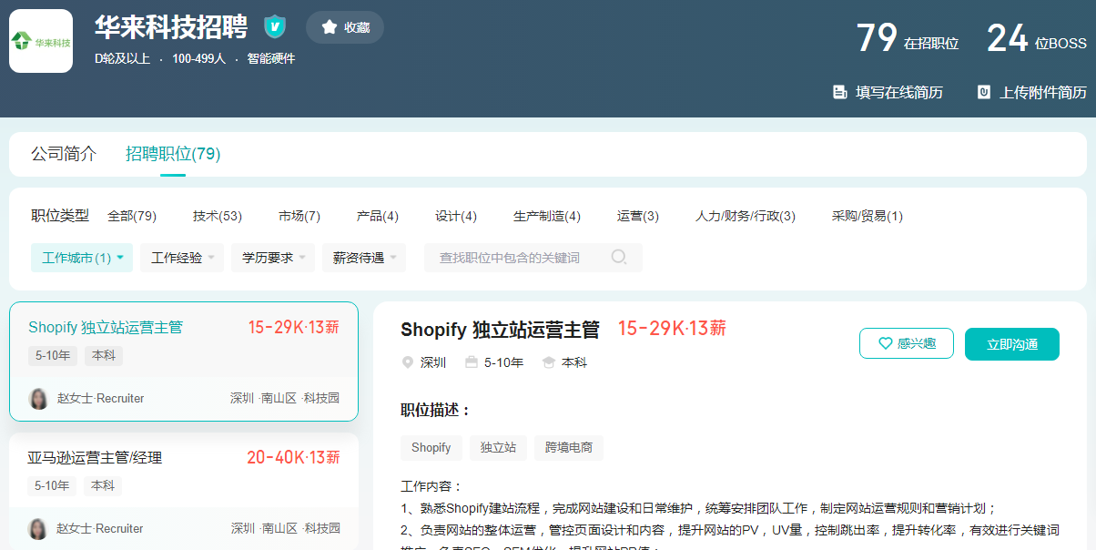
Task: Click the Shopify skill tag
Action: click(431, 448)
